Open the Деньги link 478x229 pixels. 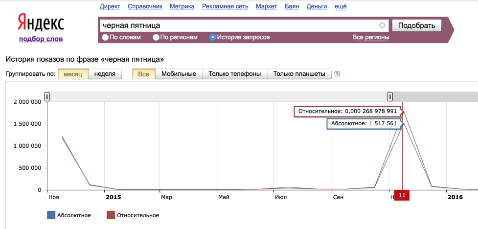[317, 6]
